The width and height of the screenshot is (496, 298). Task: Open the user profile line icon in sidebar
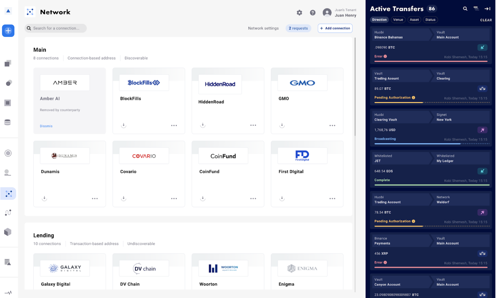point(8,173)
